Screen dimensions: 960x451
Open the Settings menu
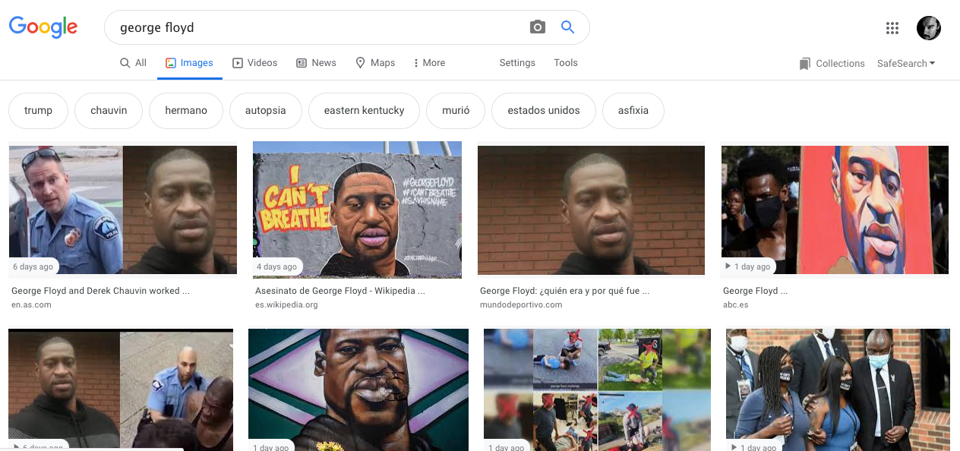517,63
